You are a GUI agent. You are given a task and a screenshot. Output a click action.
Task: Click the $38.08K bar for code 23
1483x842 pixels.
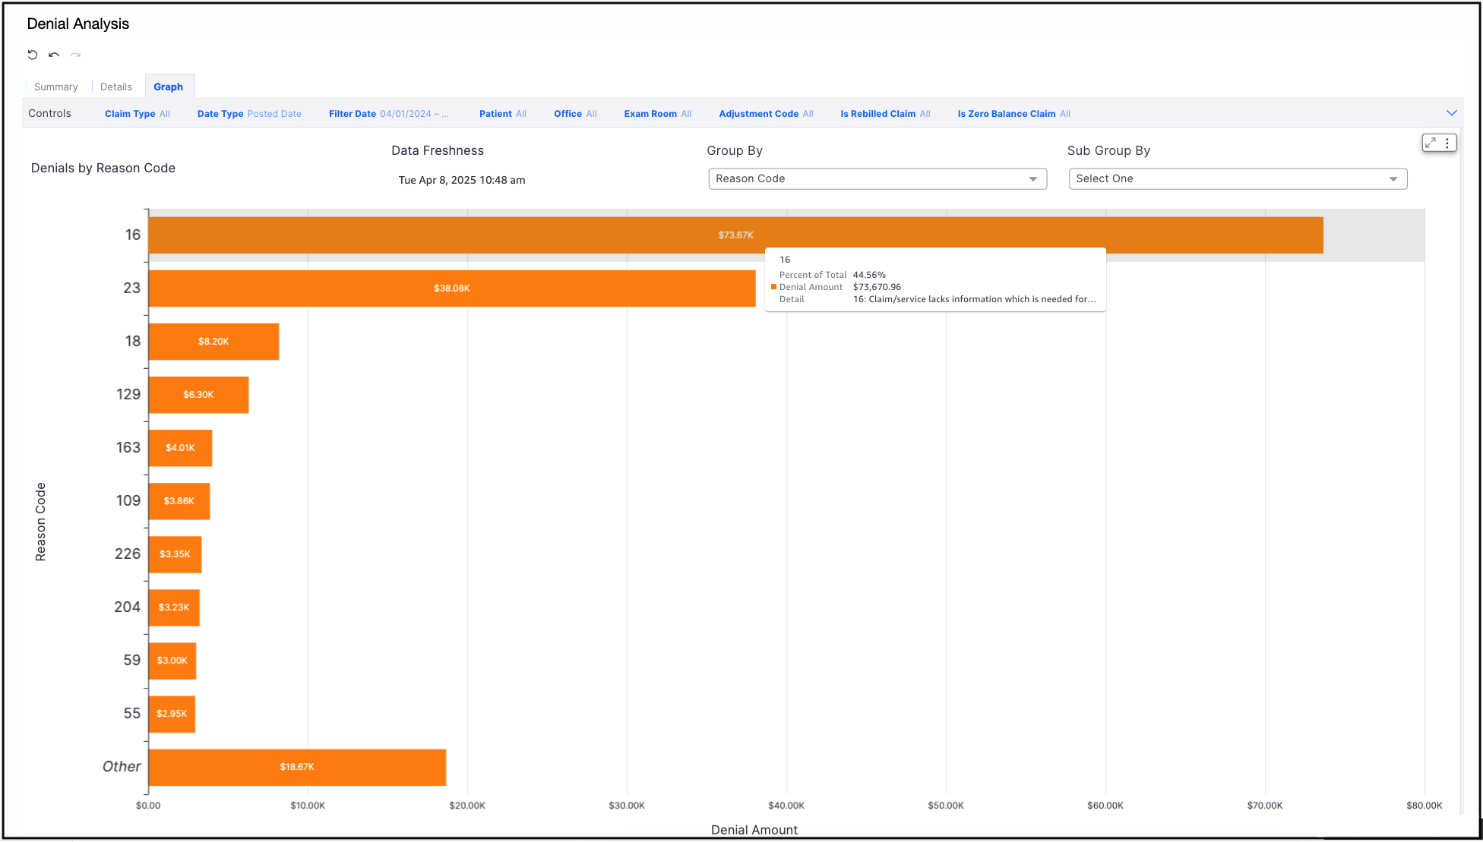[x=451, y=289]
